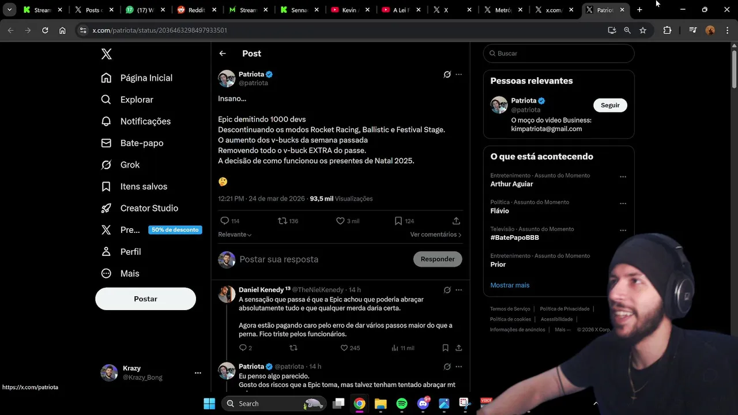738x415 pixels.
Task: Go to Explorar section
Action: [127, 100]
